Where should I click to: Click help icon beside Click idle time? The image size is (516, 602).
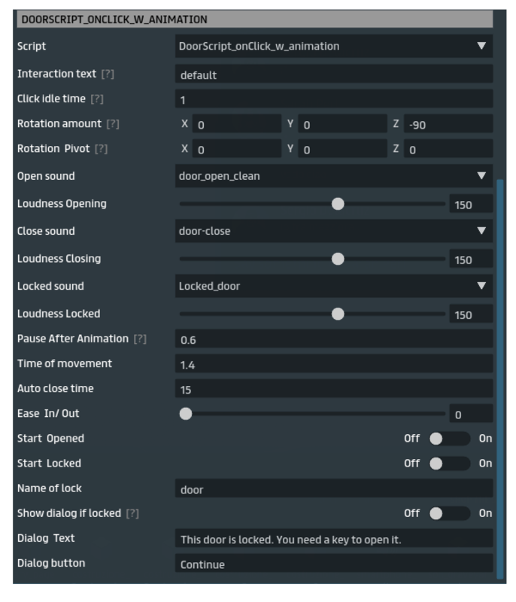[97, 99]
